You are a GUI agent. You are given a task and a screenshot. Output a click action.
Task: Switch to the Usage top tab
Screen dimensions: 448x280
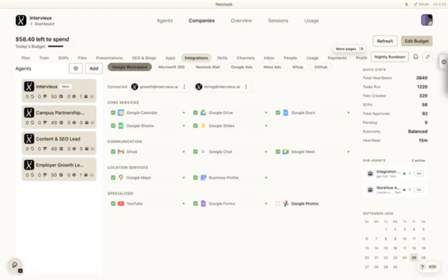pos(311,21)
